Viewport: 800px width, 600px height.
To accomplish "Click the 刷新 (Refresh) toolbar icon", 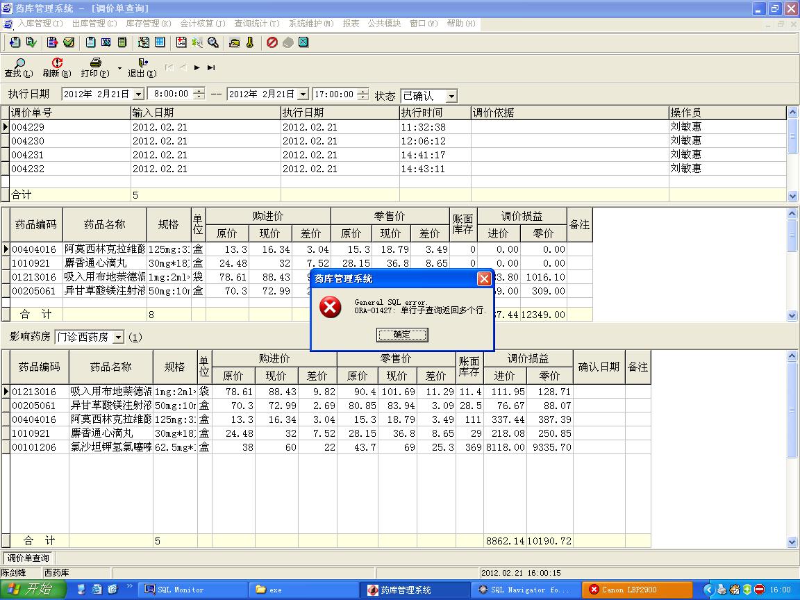I will pyautogui.click(x=57, y=63).
